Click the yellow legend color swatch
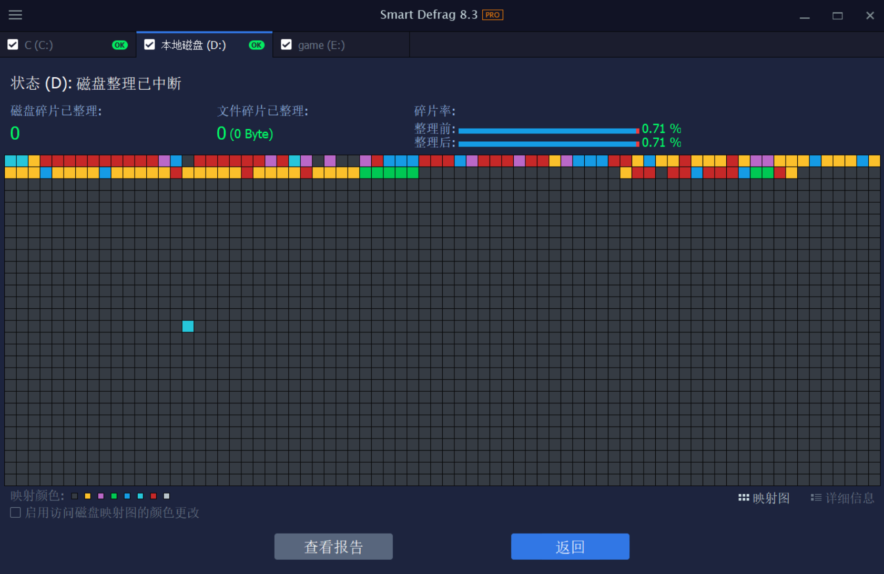Viewport: 884px width, 574px height. coord(88,496)
